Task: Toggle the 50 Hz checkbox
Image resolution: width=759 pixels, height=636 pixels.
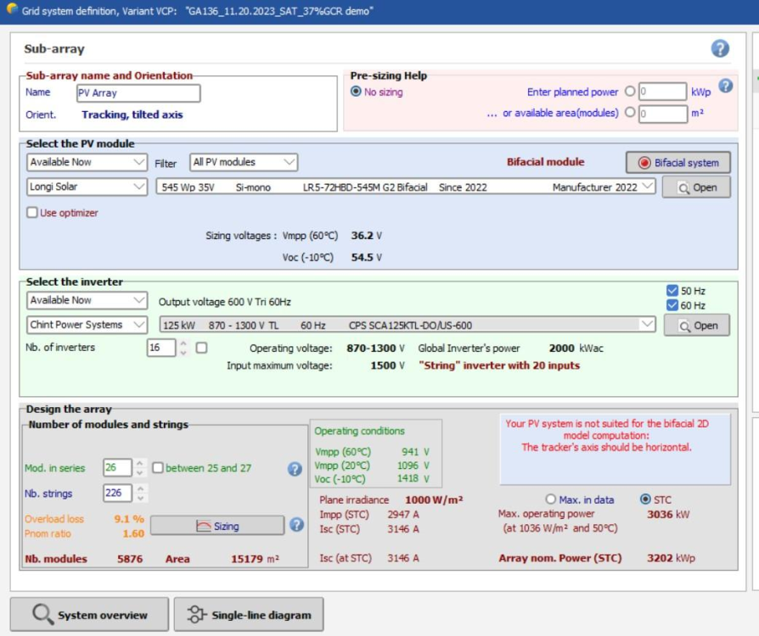Action: (x=672, y=291)
